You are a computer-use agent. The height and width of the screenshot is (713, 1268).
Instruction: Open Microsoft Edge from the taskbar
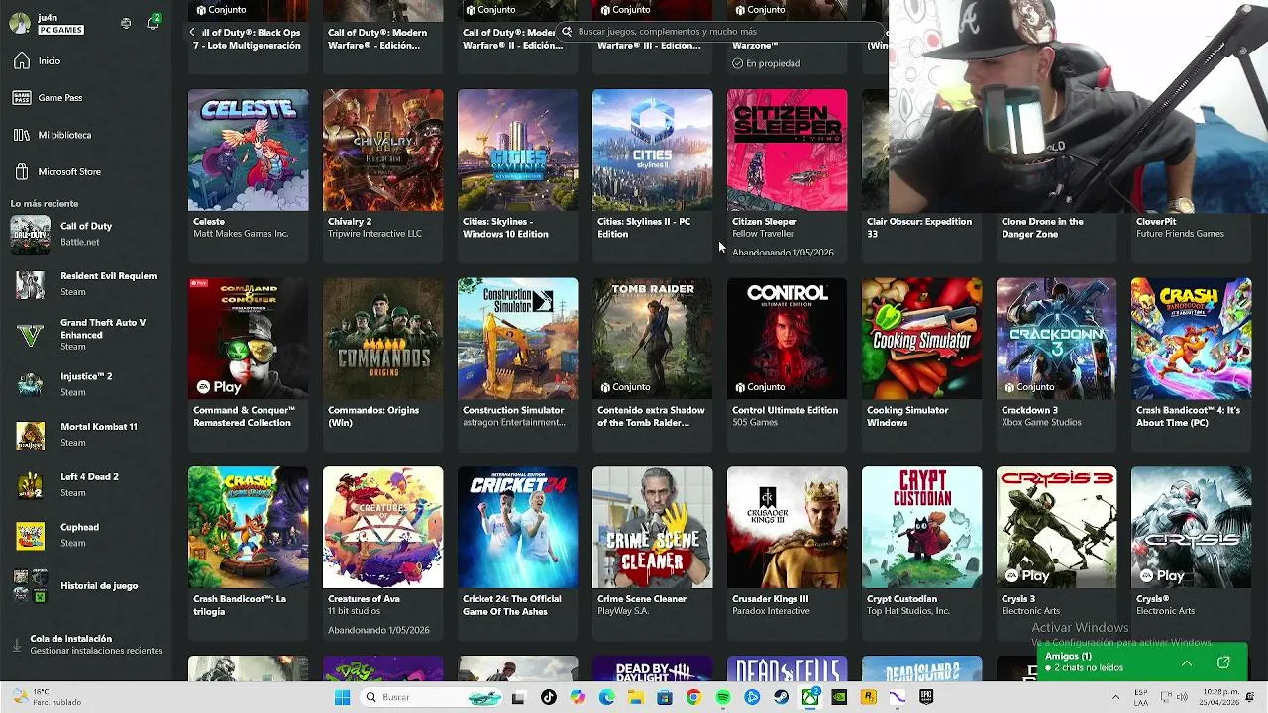607,697
